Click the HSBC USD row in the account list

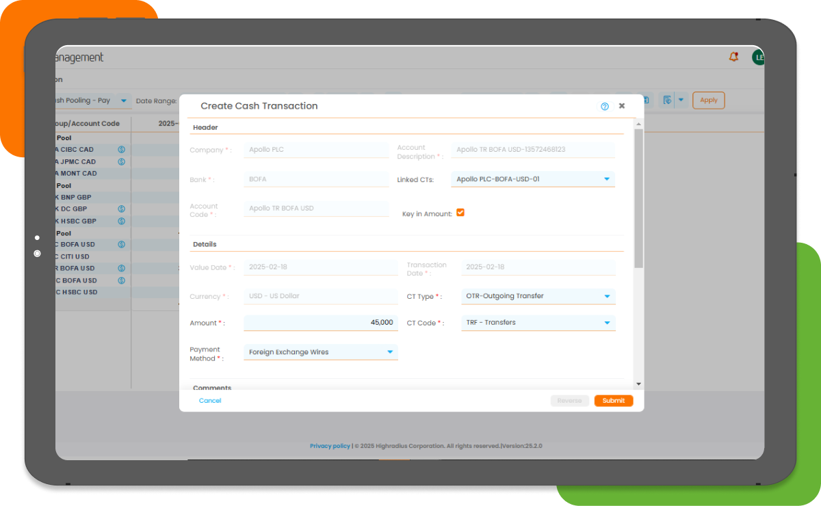click(93, 292)
